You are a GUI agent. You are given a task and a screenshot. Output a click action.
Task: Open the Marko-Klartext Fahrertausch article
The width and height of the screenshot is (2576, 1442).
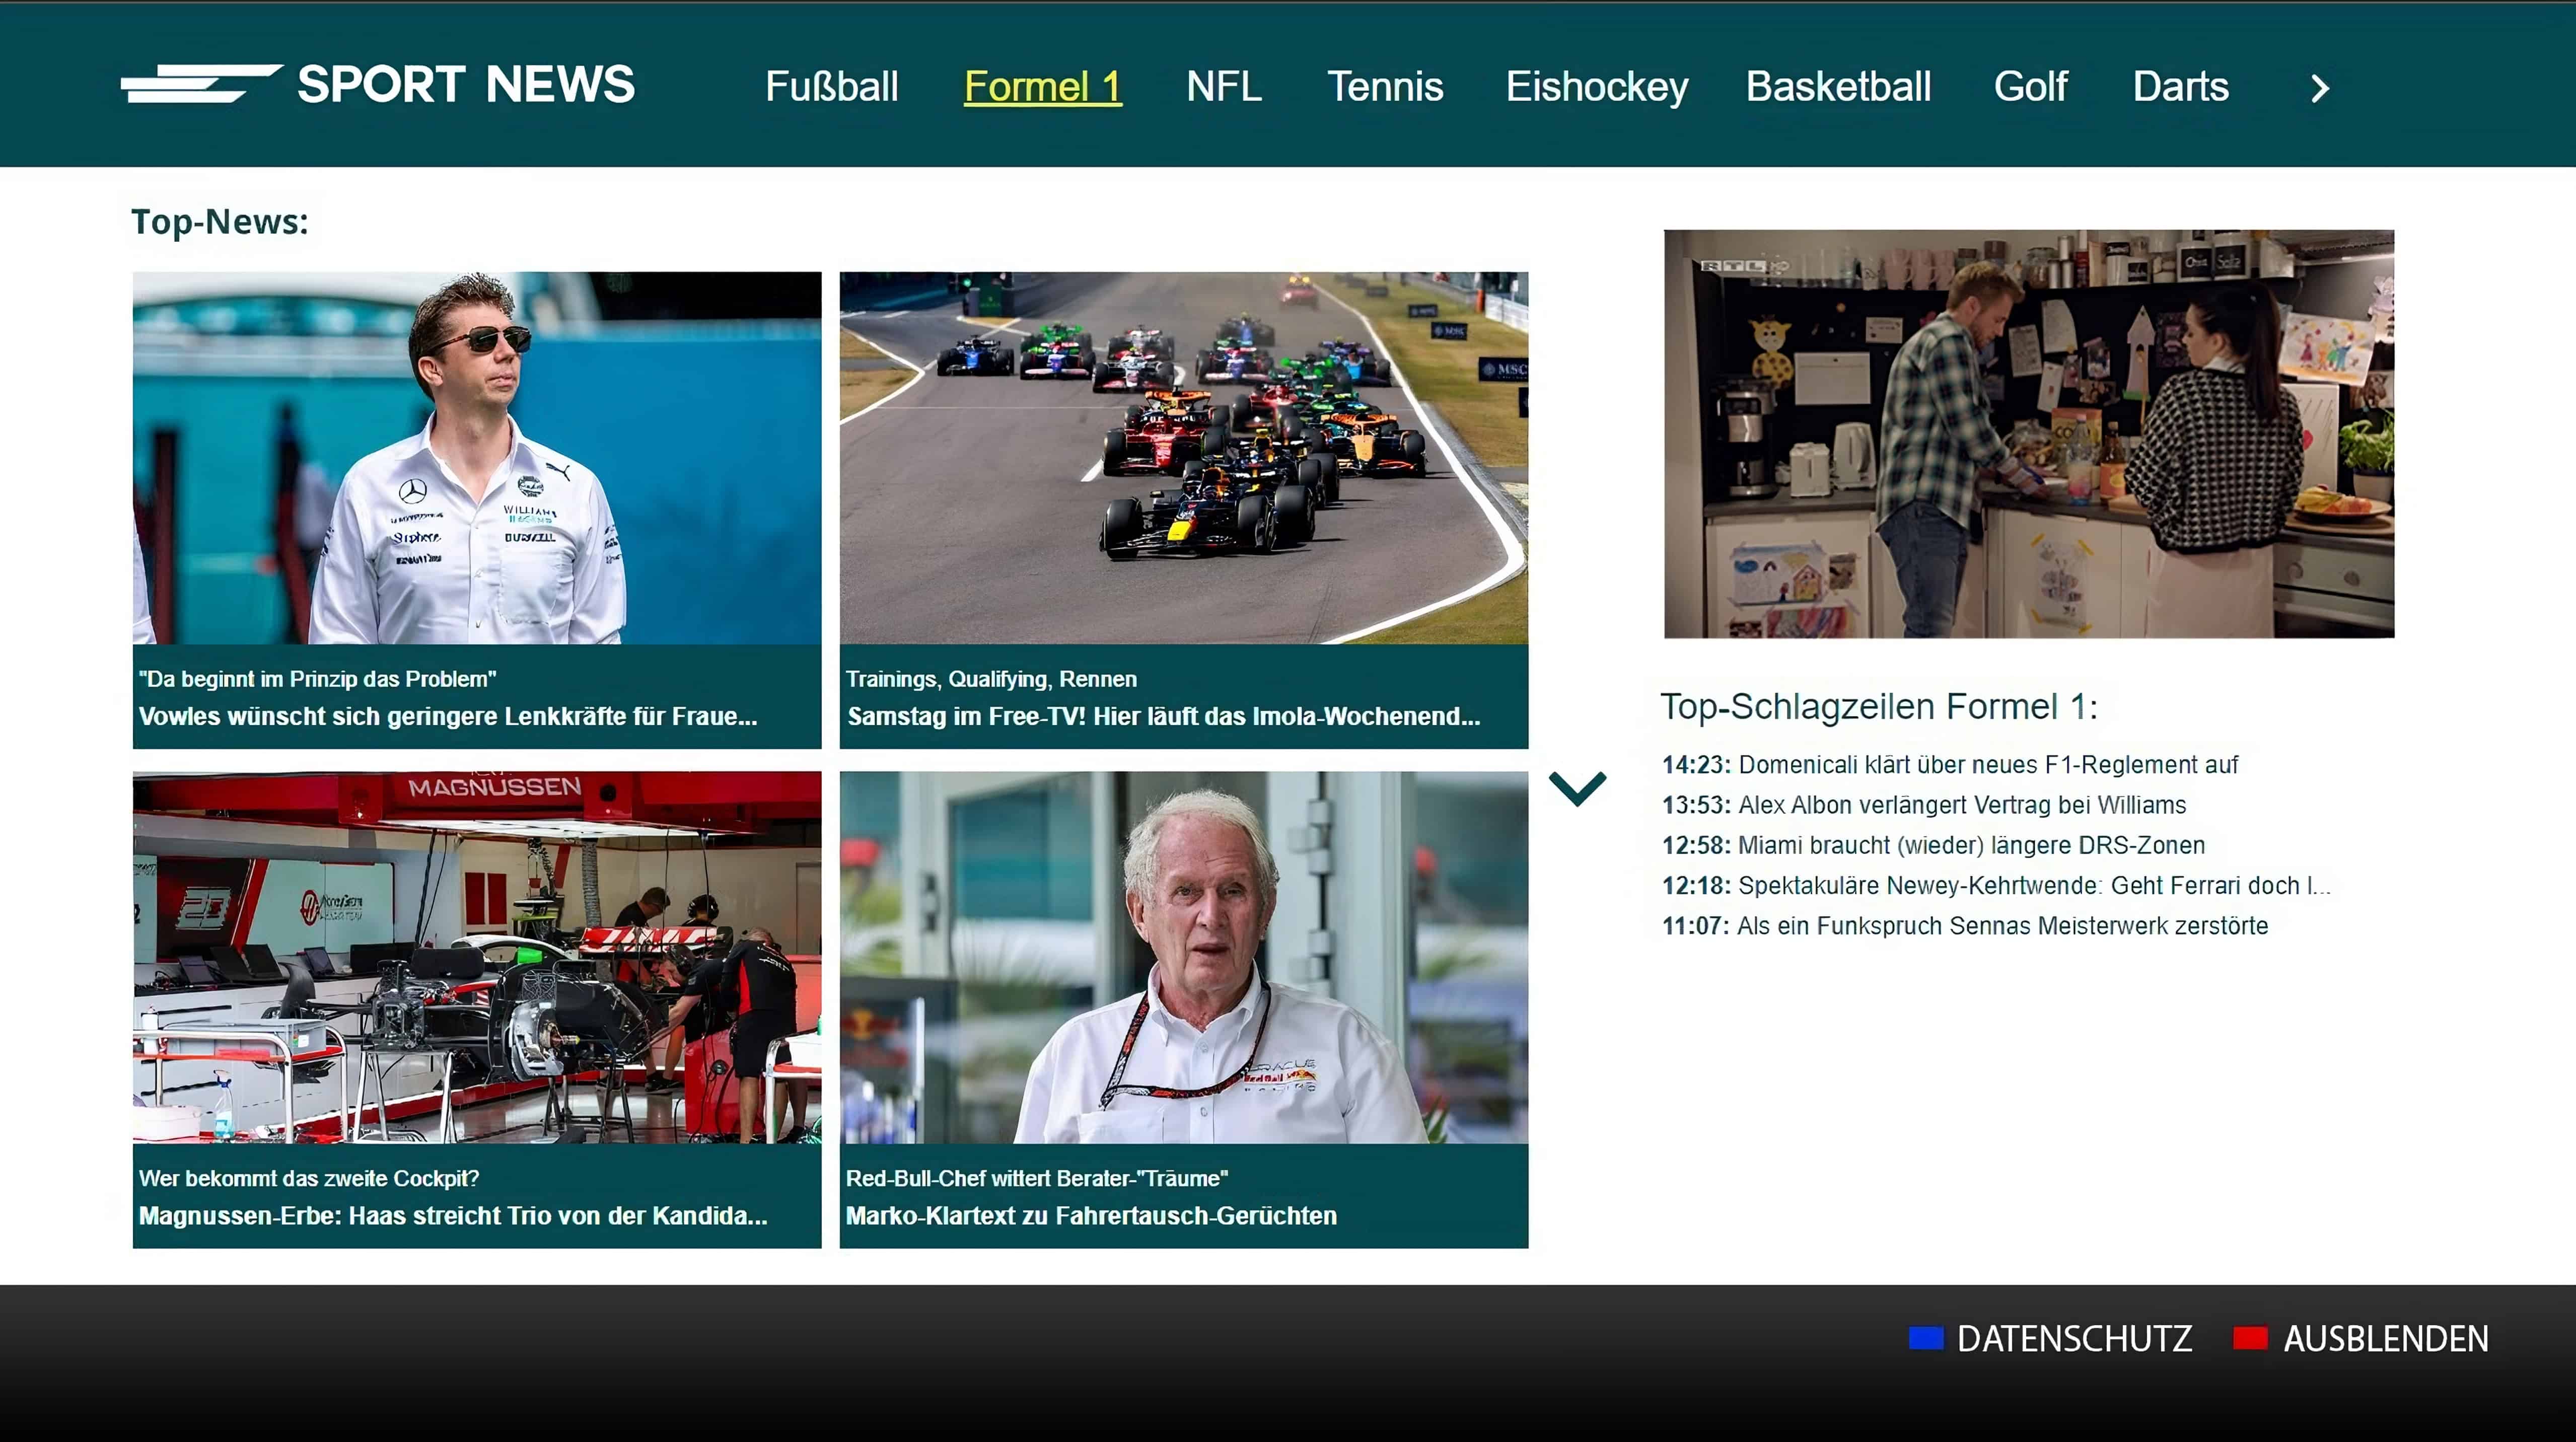tap(1183, 1009)
